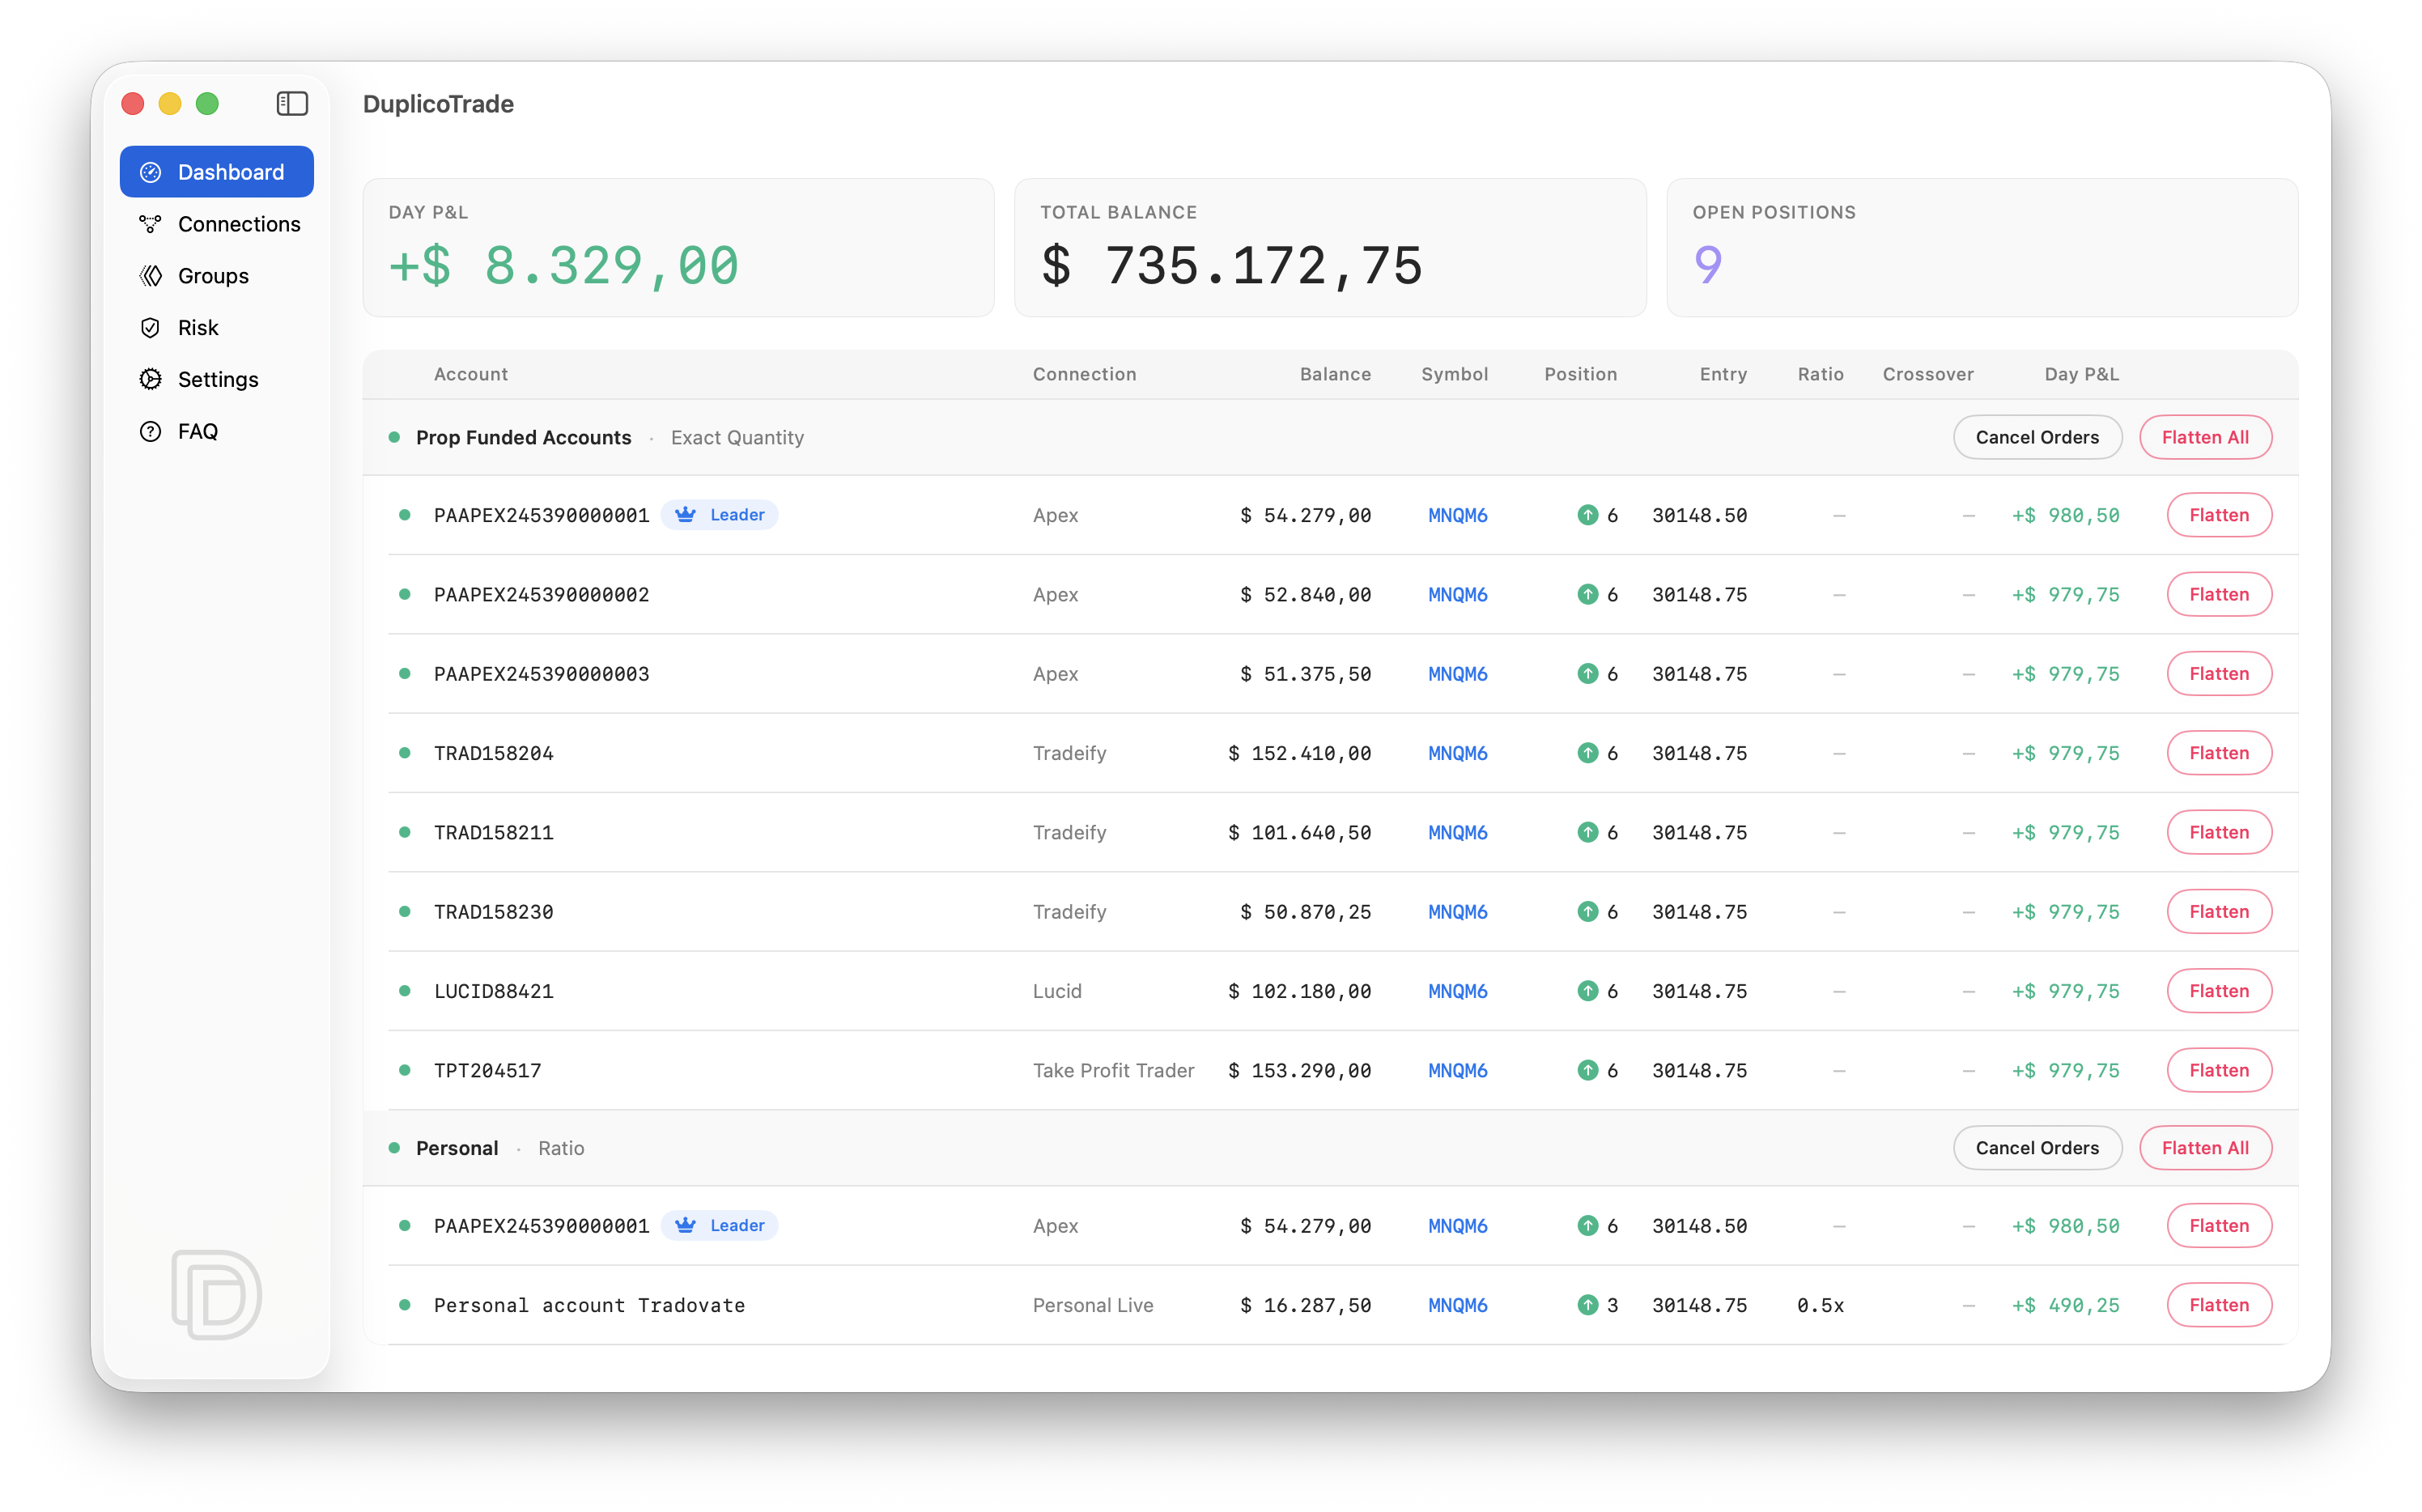Viewport: 2422px width, 1512px height.
Task: Click the Account column header
Action: (471, 374)
